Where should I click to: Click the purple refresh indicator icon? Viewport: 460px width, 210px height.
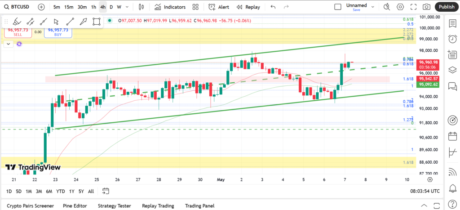click(19, 44)
